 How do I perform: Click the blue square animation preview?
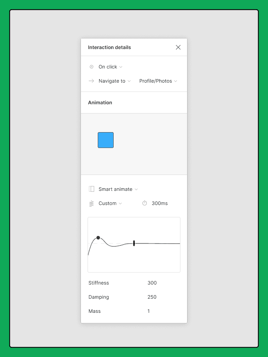(x=106, y=140)
